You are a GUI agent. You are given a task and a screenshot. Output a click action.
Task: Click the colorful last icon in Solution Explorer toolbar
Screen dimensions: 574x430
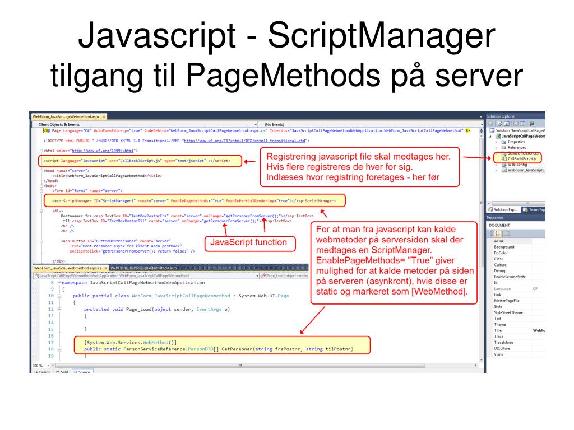tap(531, 124)
